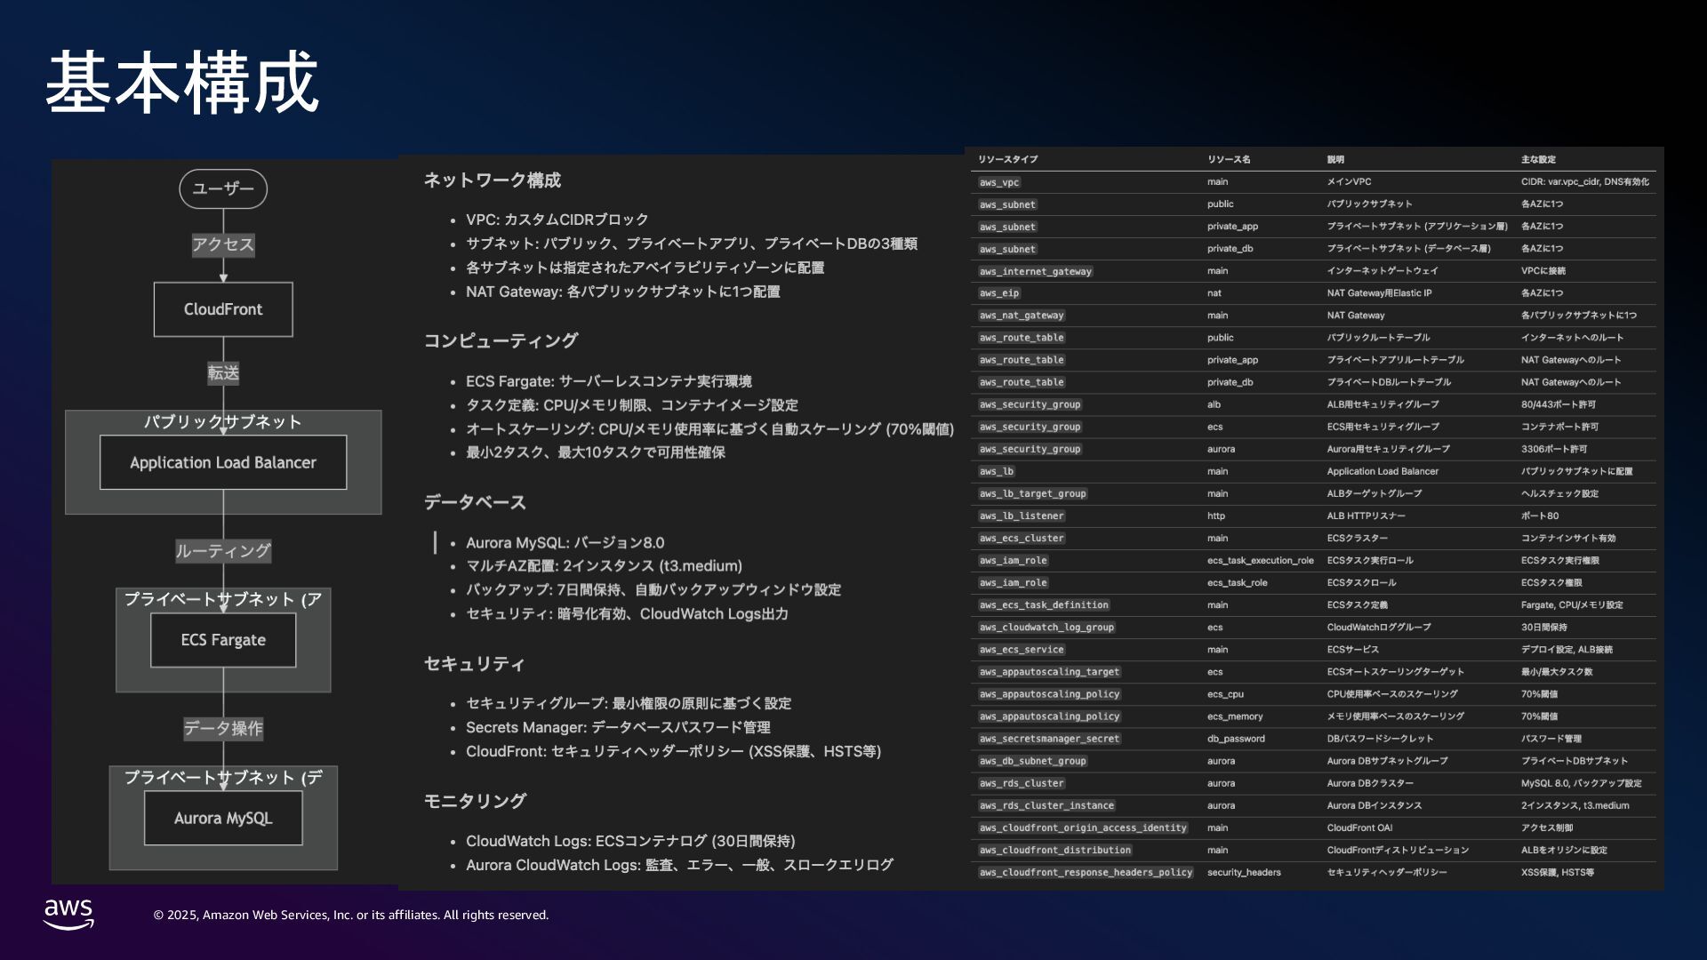The width and height of the screenshot is (1707, 960).
Task: Click the AWS logo in footer
Action: coord(68,914)
